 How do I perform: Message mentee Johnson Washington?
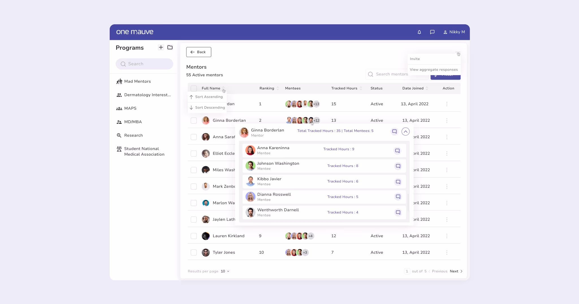[x=398, y=166]
